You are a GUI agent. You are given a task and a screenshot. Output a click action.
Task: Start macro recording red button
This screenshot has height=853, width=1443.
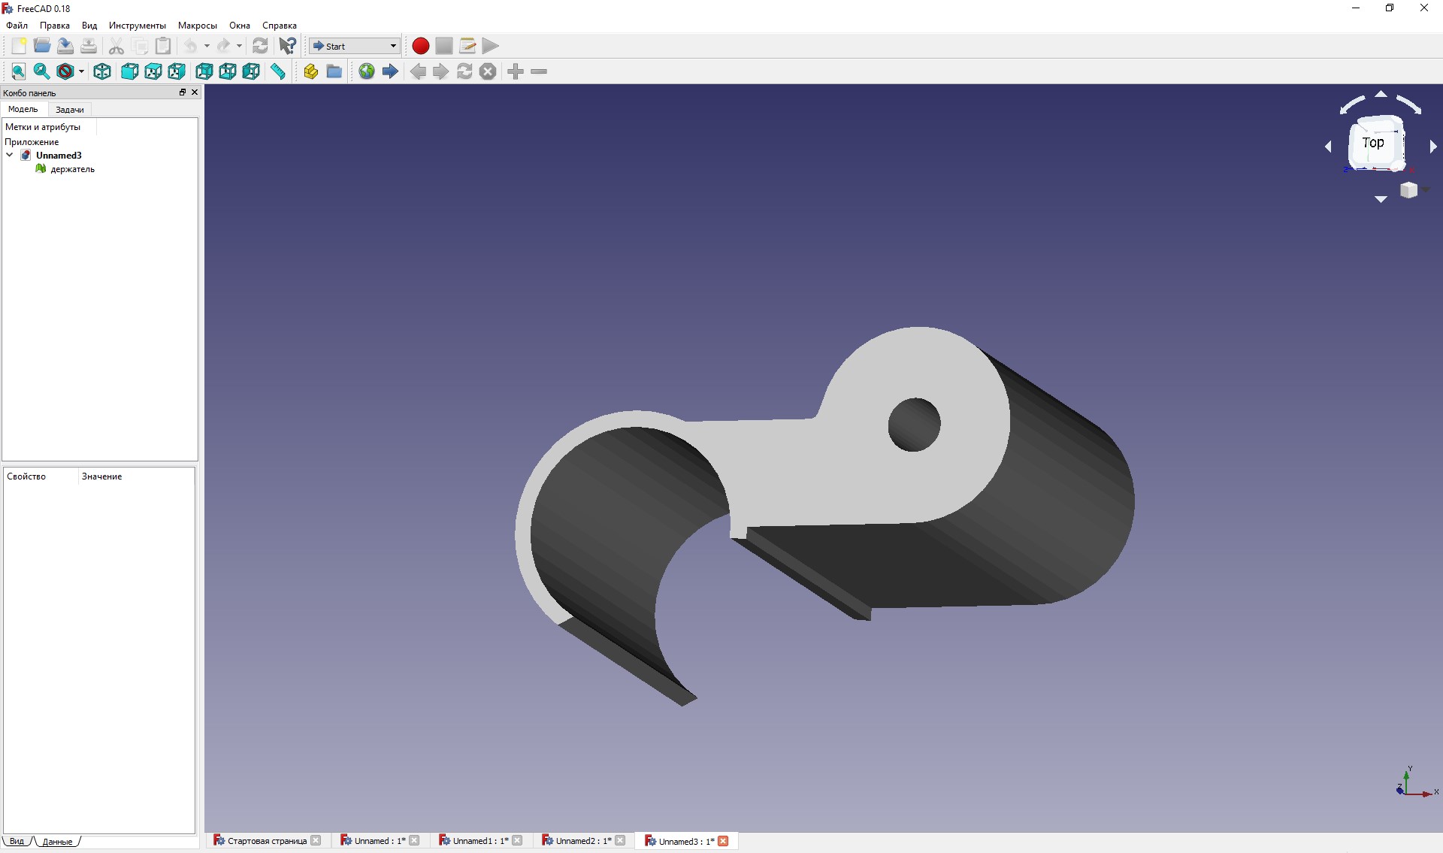421,46
